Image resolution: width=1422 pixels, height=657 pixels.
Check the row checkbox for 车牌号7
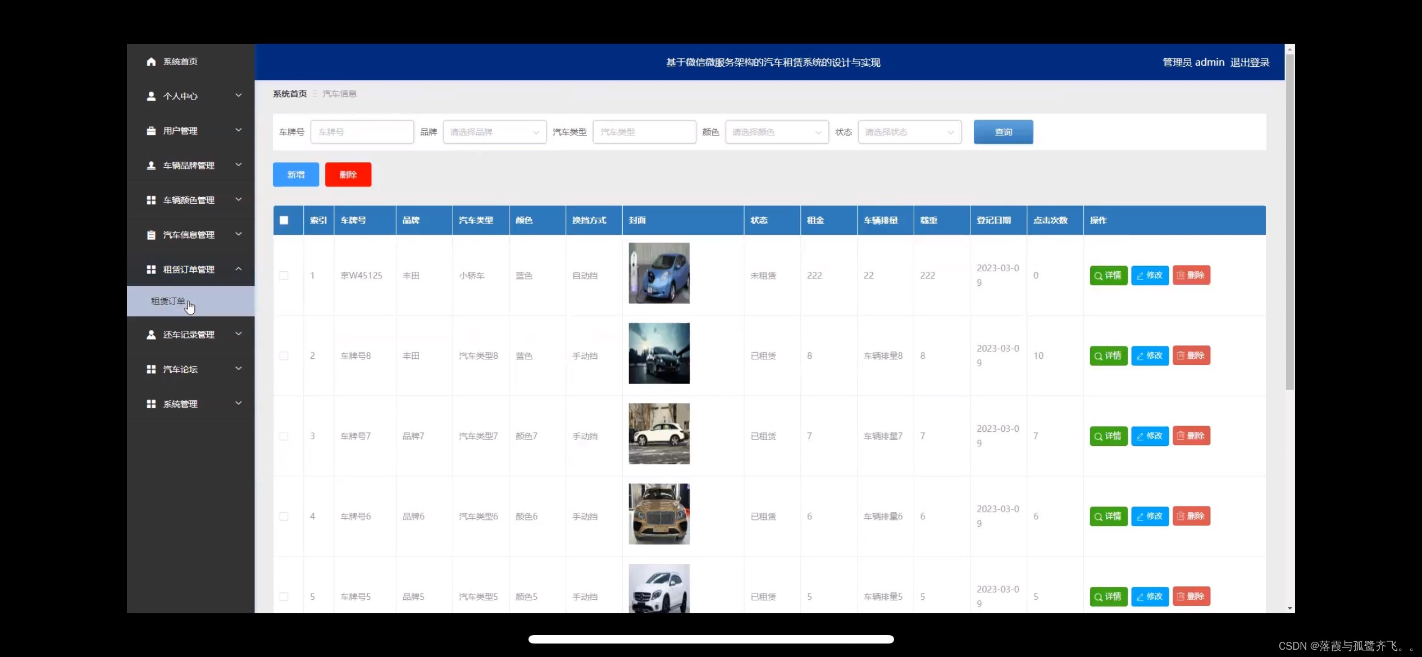pyautogui.click(x=284, y=436)
